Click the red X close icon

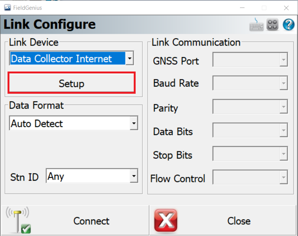coord(166,221)
